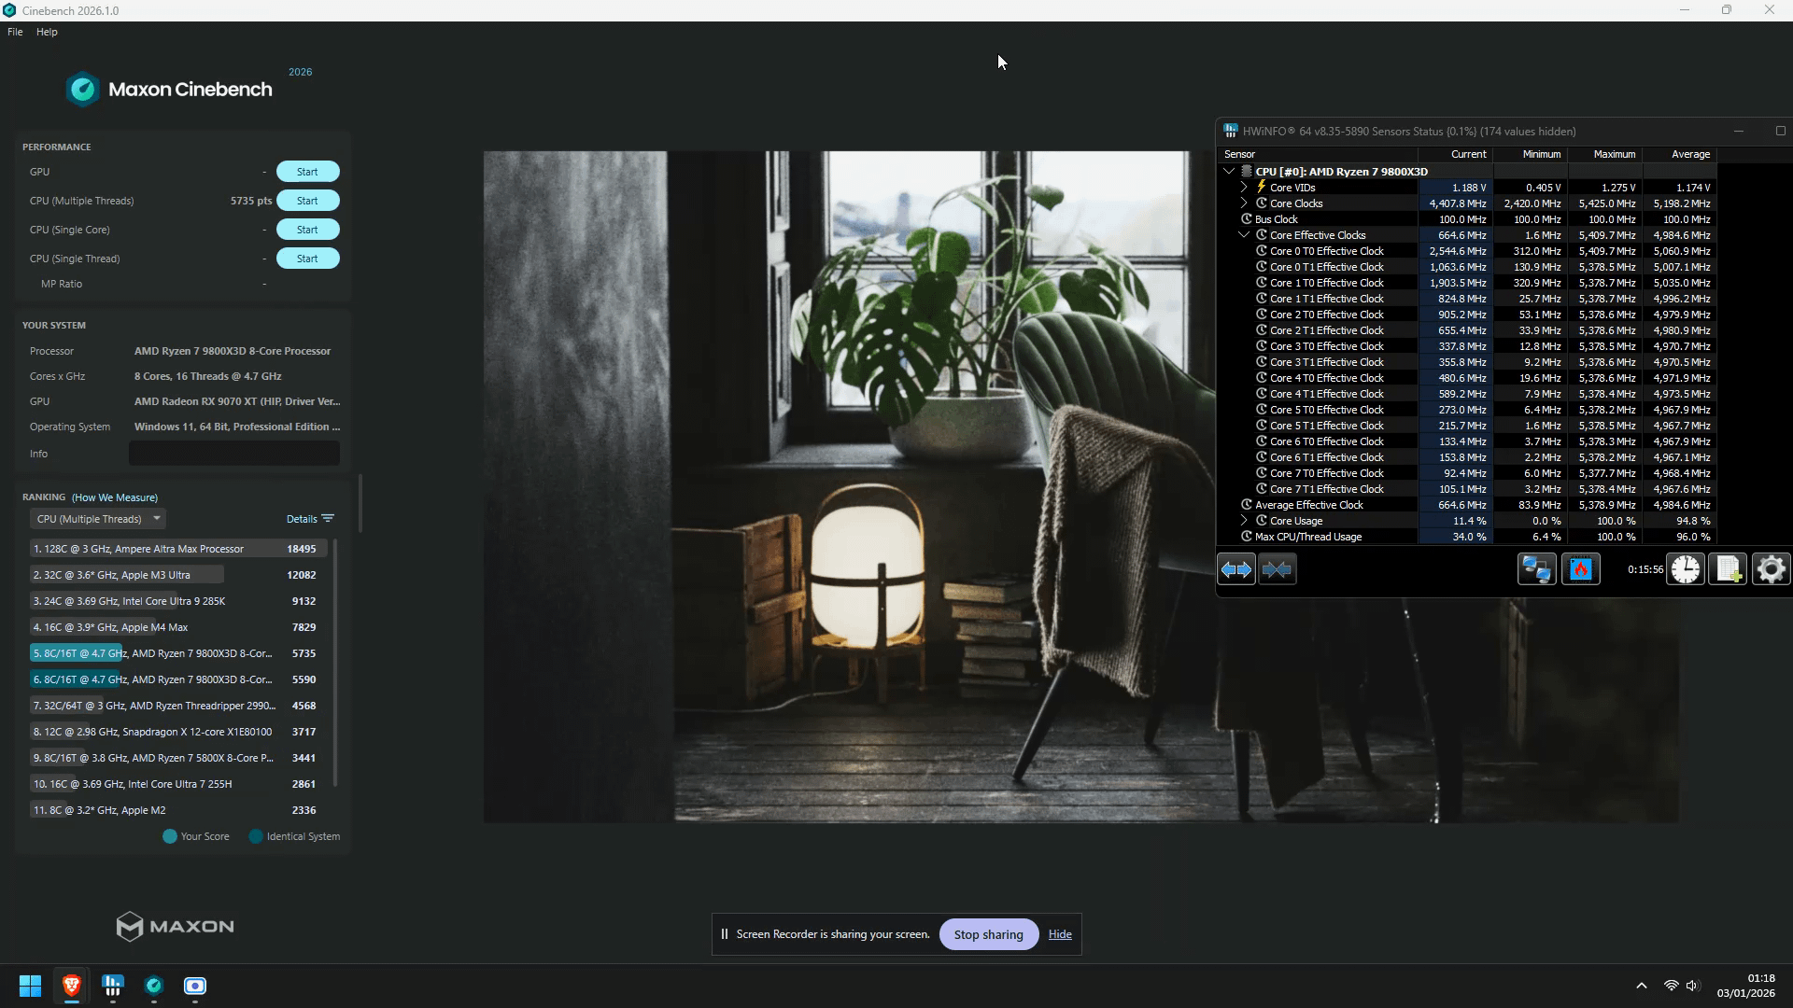Screen dimensions: 1793x1008
Task: Collapse the Core Effective Clocks group
Action: coord(1244,235)
